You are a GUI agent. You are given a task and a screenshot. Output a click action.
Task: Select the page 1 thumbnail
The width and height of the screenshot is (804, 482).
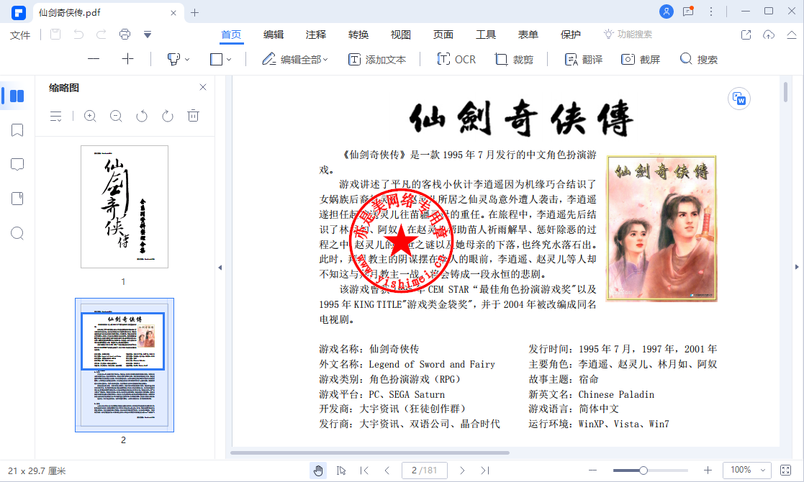(124, 206)
